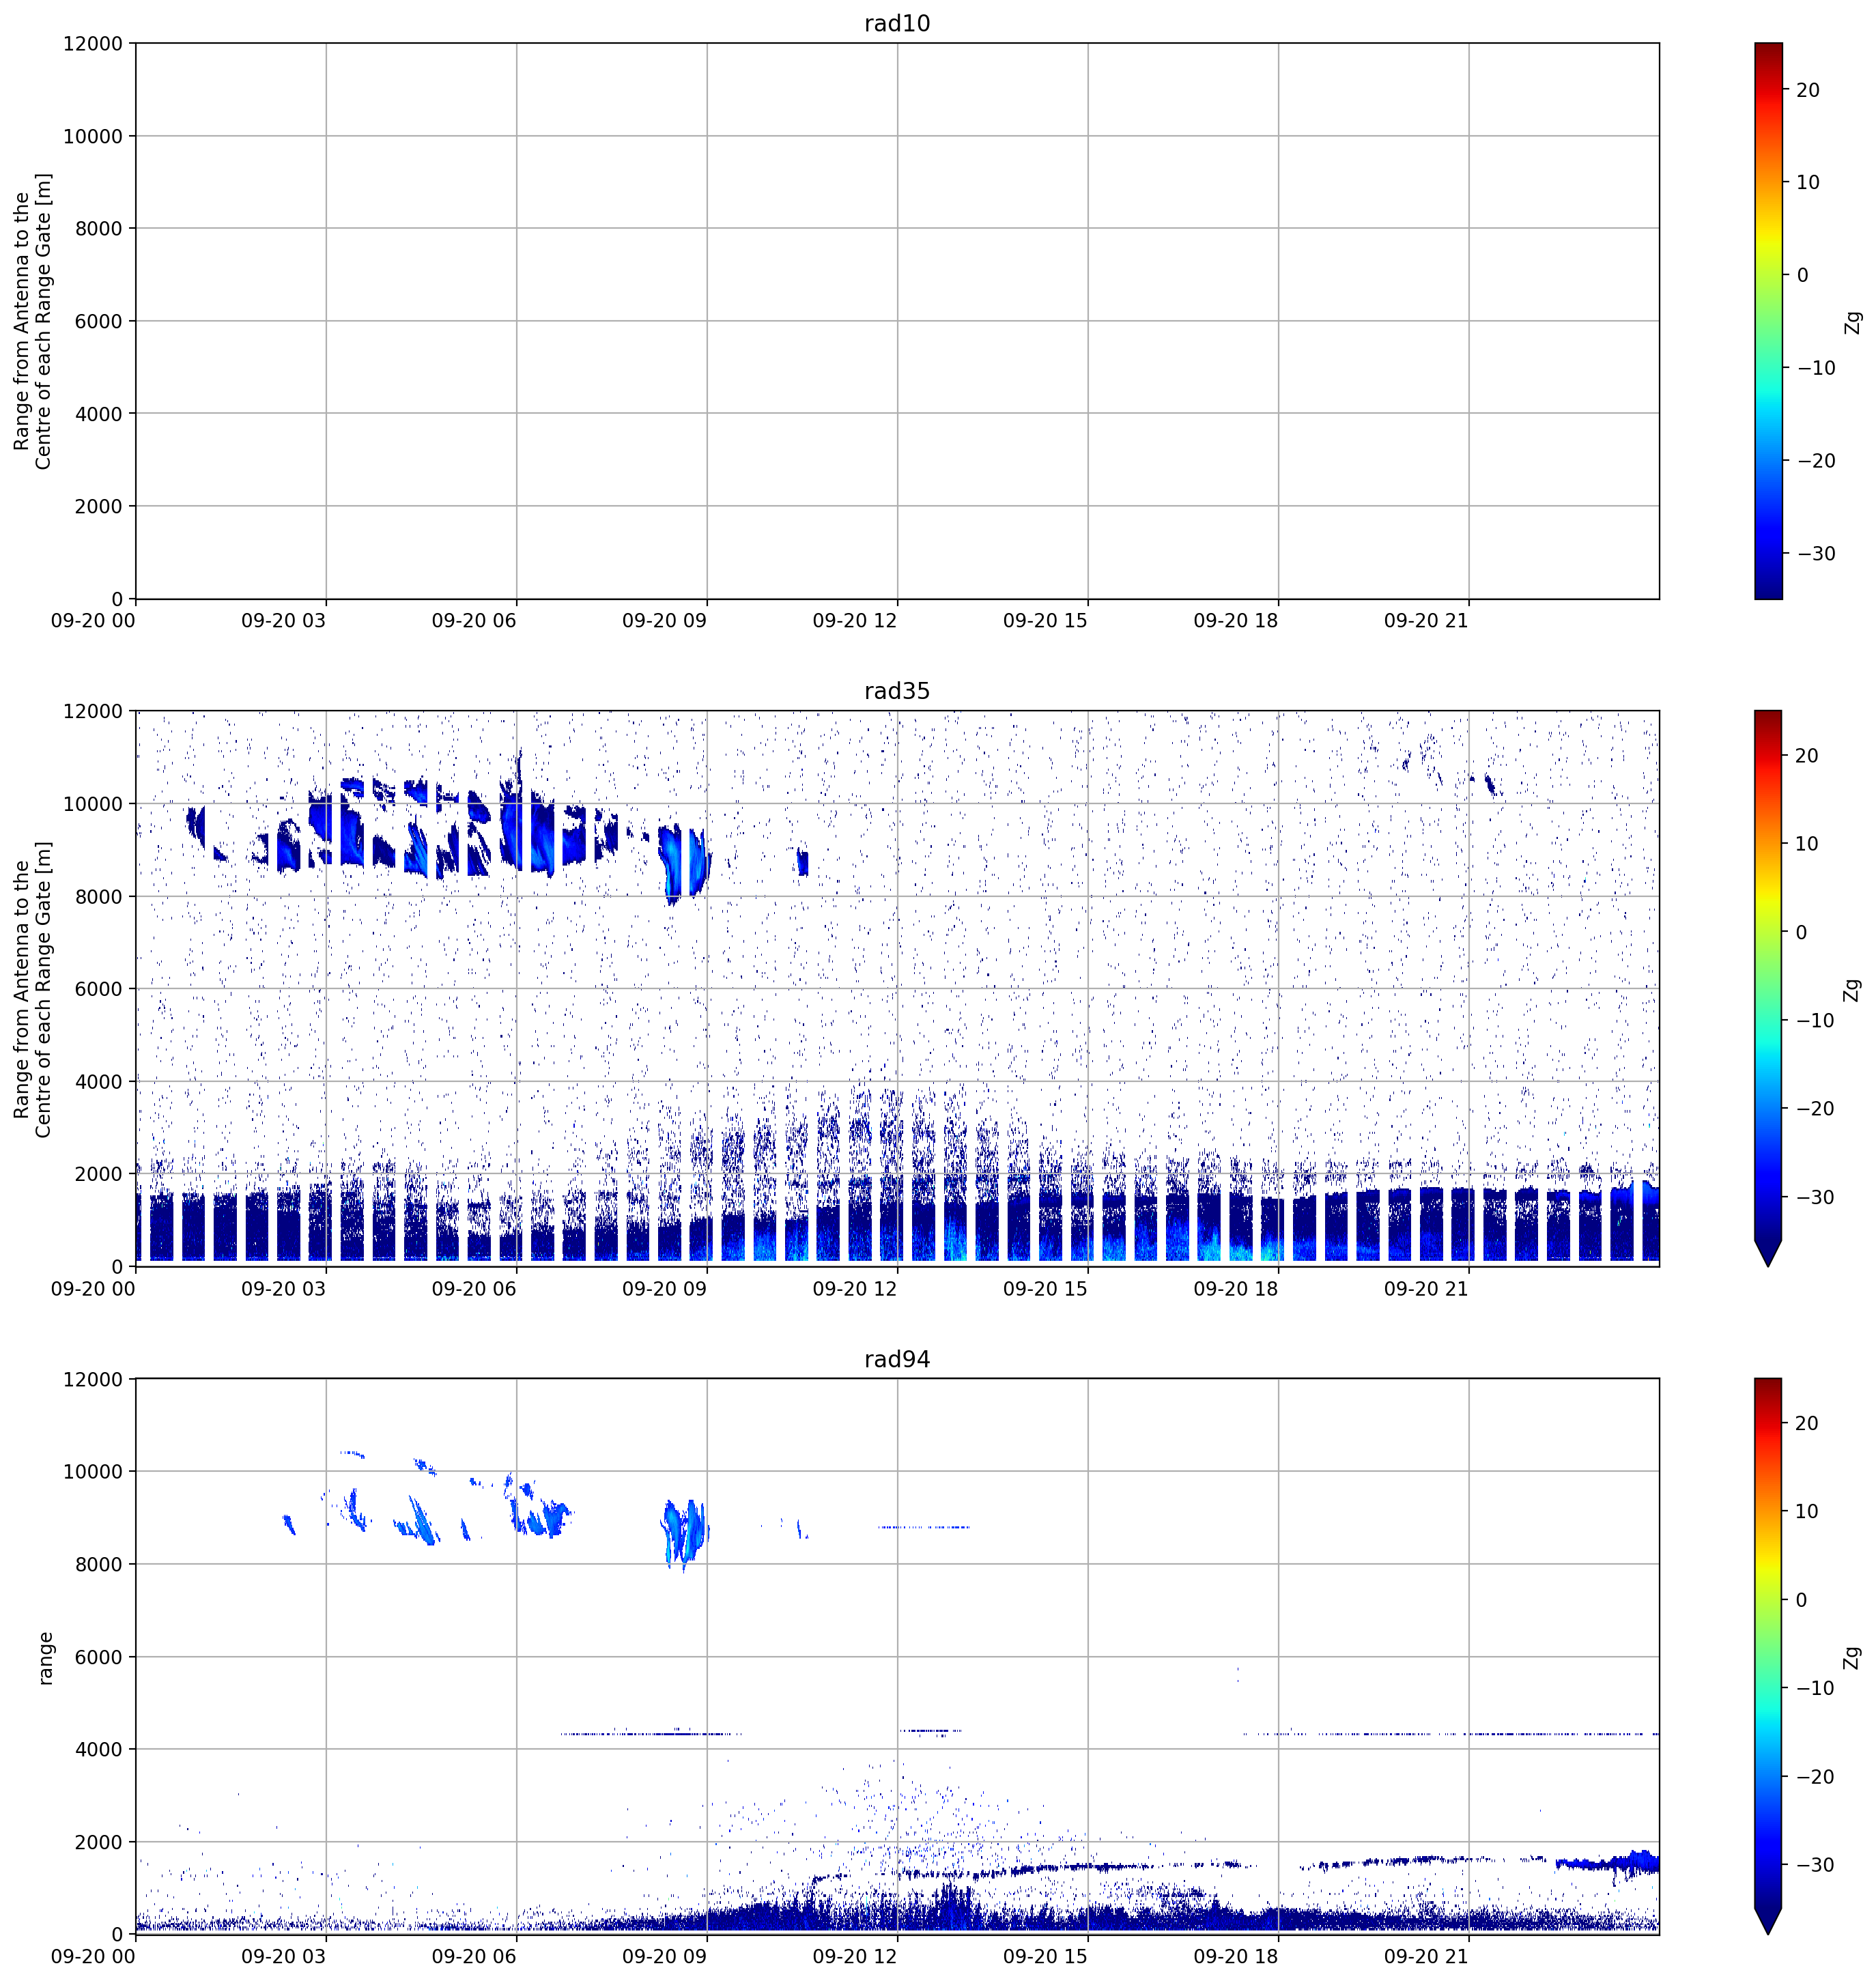Click '09-20 15' tick under rad94 plot
Viewport: 1876px width, 1981px height.
click(x=1045, y=1956)
